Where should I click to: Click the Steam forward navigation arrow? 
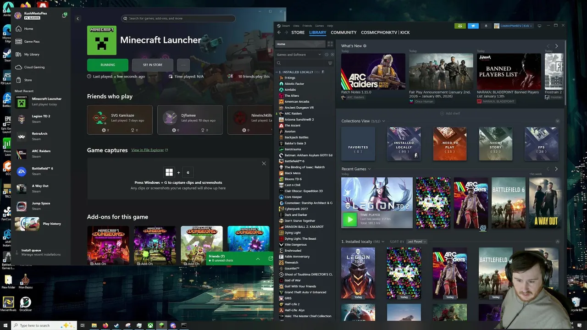(x=286, y=33)
